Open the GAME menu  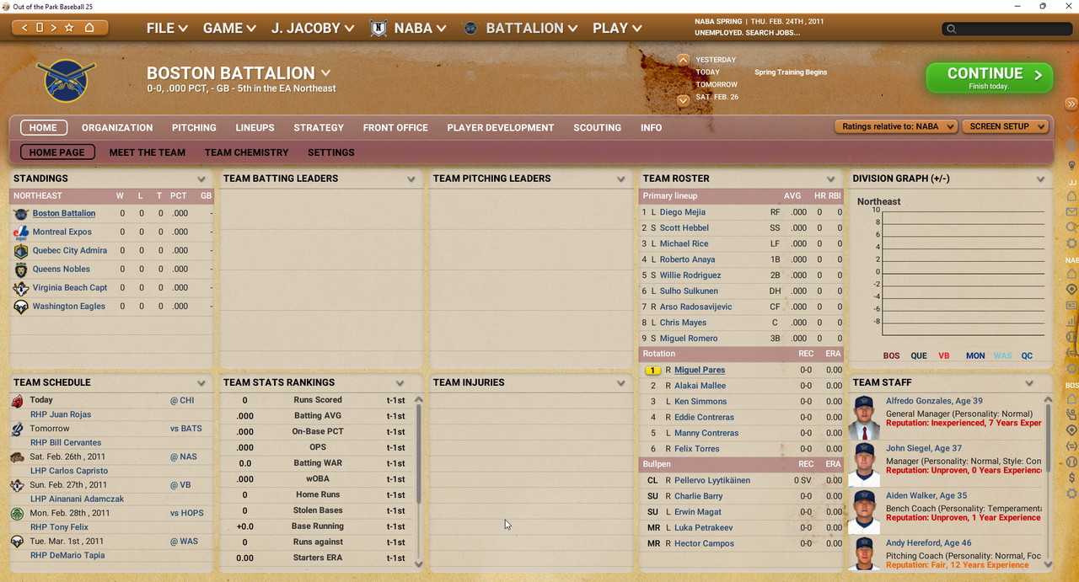click(x=229, y=28)
